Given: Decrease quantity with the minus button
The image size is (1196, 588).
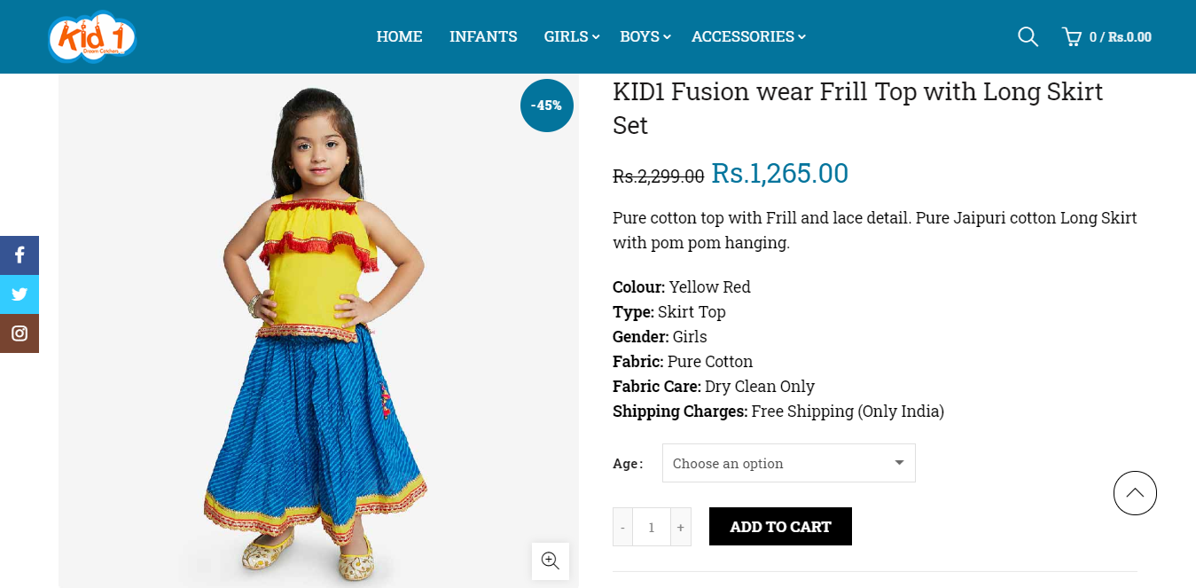Looking at the screenshot, I should (623, 527).
